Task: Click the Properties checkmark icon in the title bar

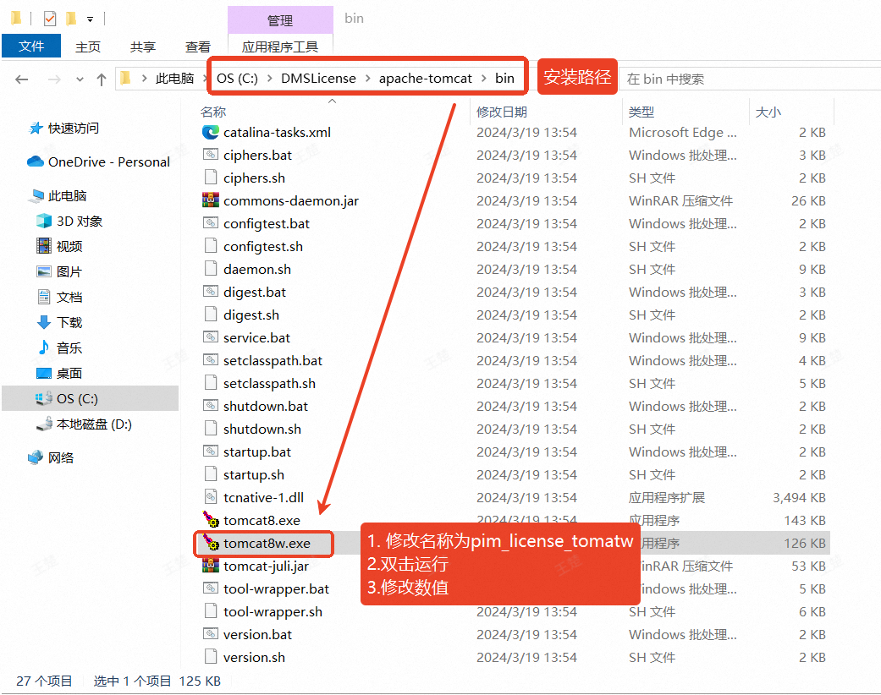Action: [50, 19]
